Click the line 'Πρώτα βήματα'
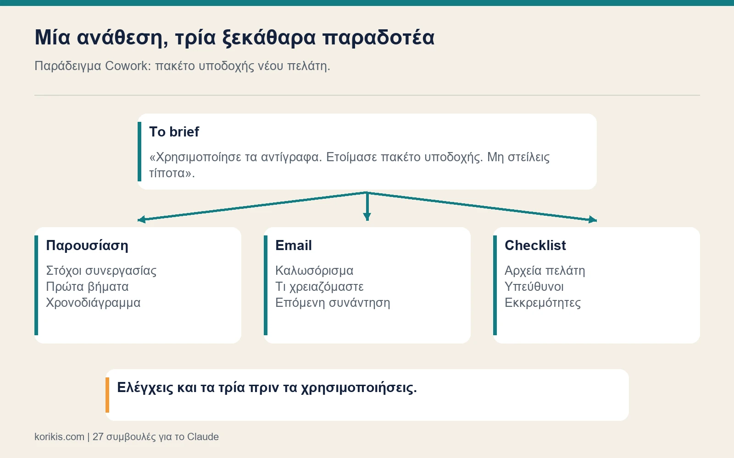This screenshot has height=458, width=734. coord(88,287)
